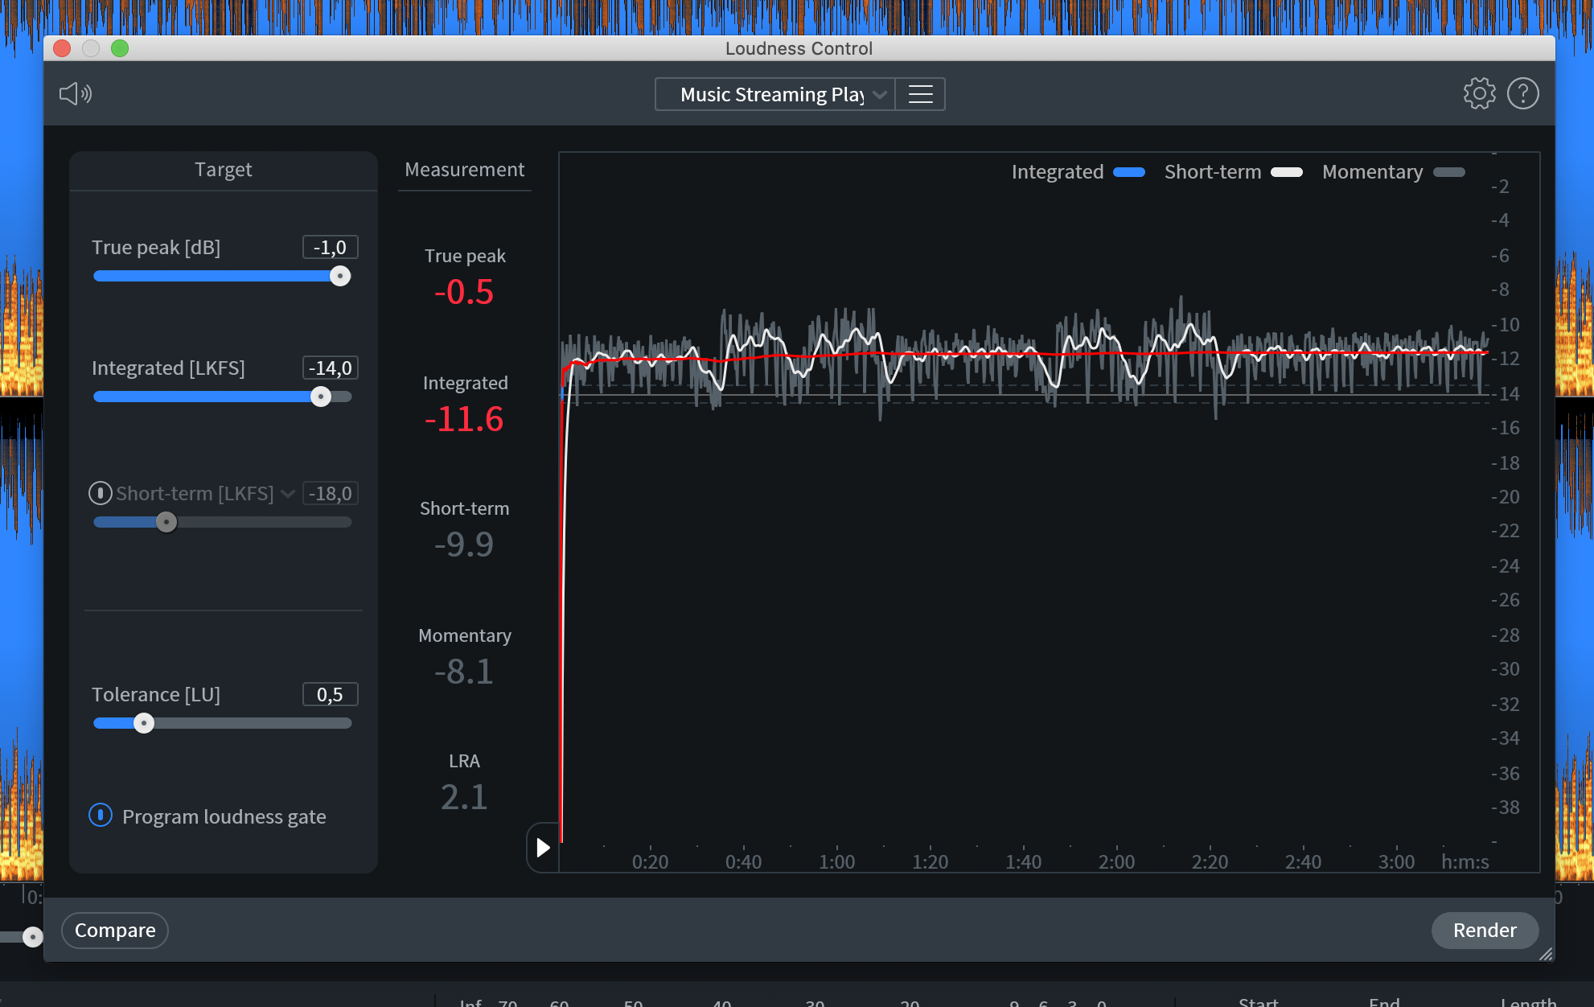Image resolution: width=1594 pixels, height=1007 pixels.
Task: Click the speaker bypass icon
Action: [x=76, y=94]
